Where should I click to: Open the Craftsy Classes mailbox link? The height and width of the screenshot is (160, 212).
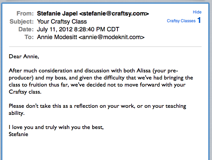click(x=181, y=21)
